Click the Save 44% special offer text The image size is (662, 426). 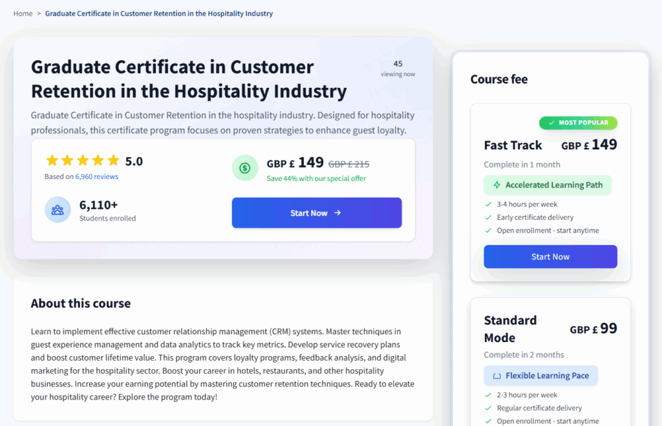click(x=316, y=178)
